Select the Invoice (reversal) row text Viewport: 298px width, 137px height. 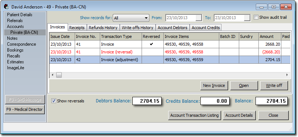coord(117,52)
